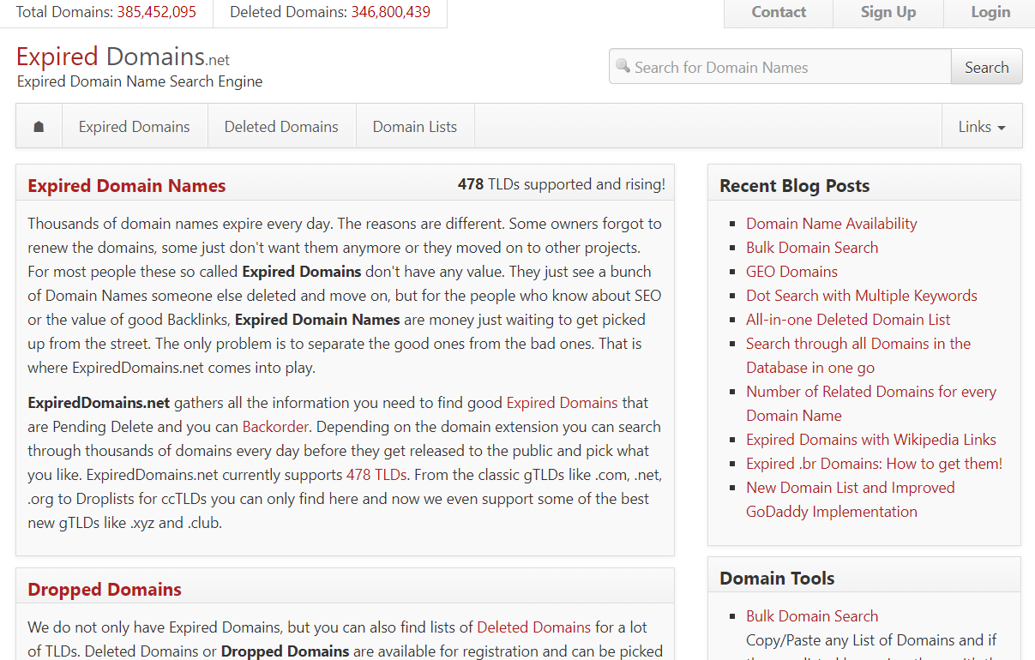Read Dot Search with Multiple Keywords post
The width and height of the screenshot is (1035, 660).
[861, 296]
